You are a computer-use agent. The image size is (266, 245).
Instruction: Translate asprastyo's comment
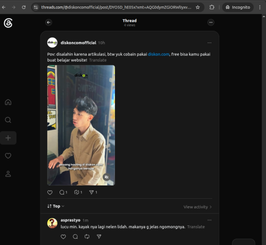[x=196, y=227]
